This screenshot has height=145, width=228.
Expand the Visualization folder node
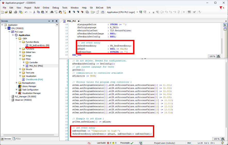[20, 76]
